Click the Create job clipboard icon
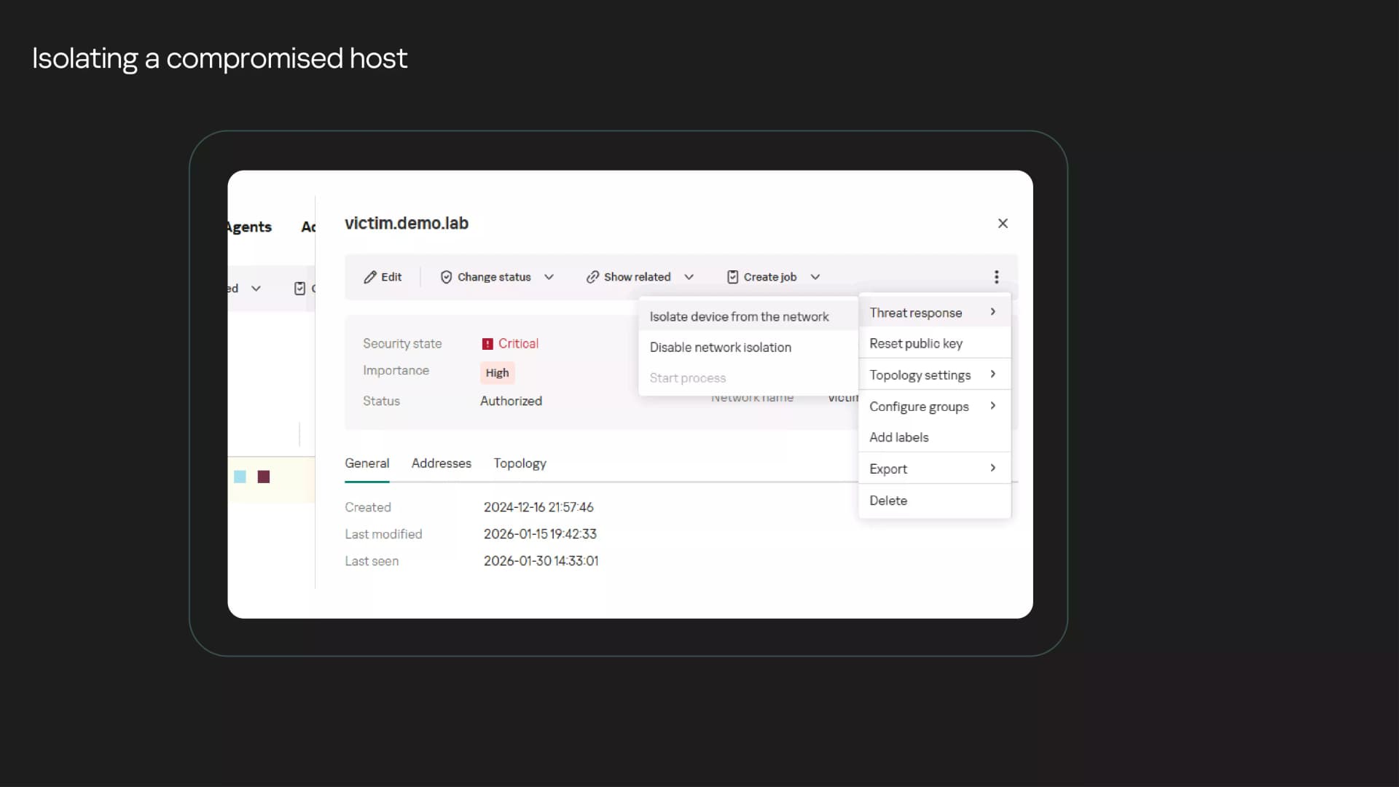 (732, 277)
